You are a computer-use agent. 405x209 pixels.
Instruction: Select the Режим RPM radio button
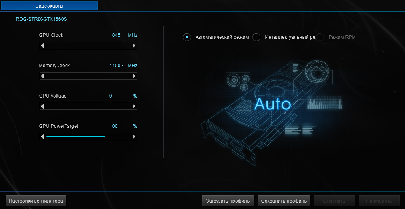(320, 37)
